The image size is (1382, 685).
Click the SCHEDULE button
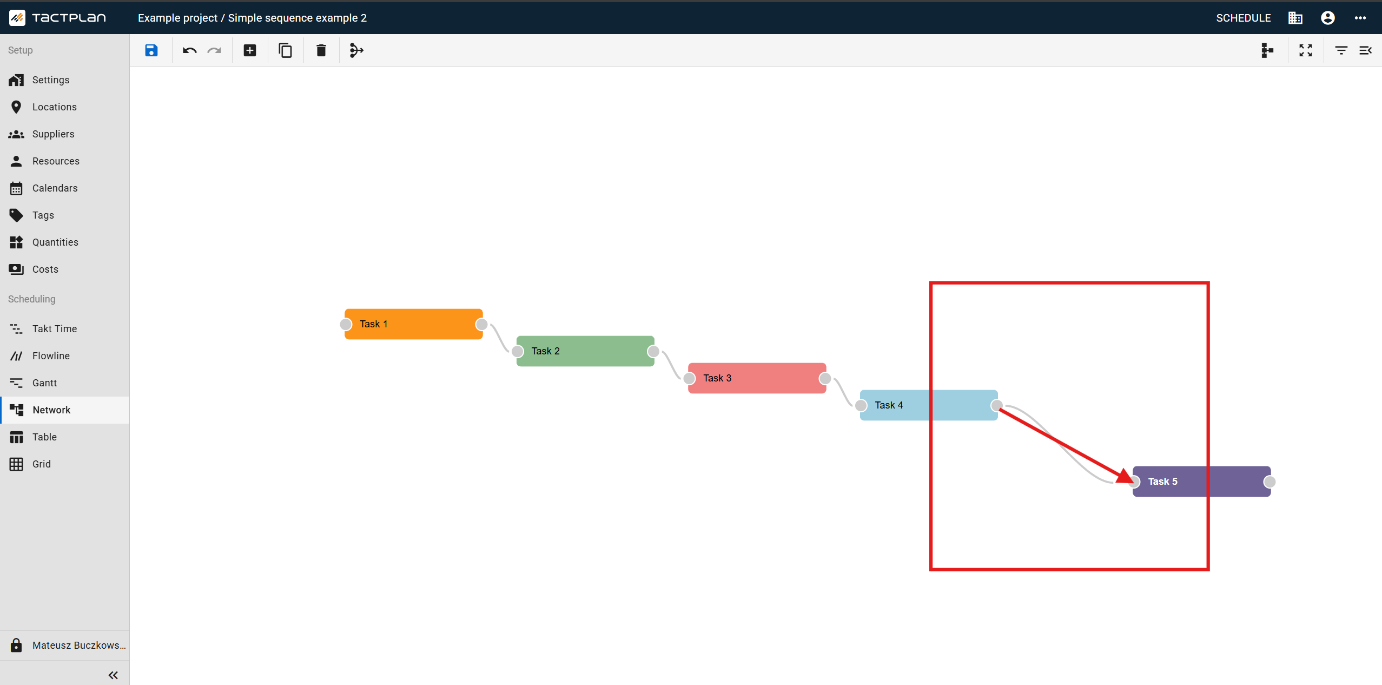coord(1244,18)
